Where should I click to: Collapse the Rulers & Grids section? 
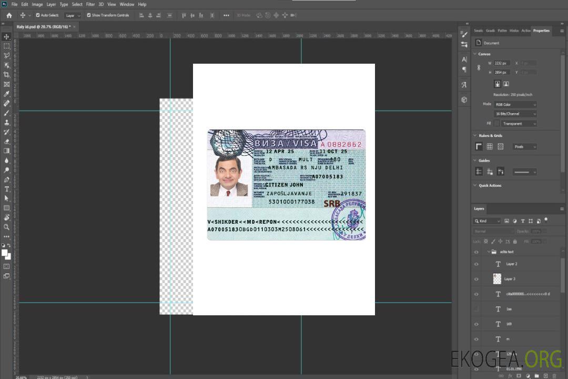[475, 135]
